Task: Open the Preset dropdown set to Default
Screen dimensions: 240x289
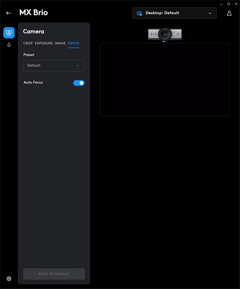Action: coord(54,66)
